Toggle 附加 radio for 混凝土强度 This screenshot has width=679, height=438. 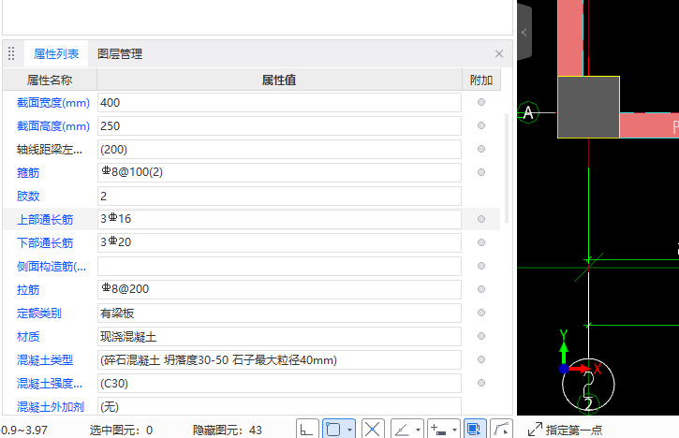tap(481, 383)
